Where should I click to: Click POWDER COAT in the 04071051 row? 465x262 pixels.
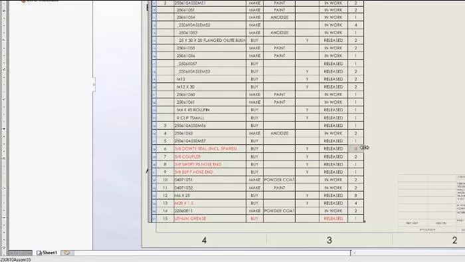[x=280, y=180]
